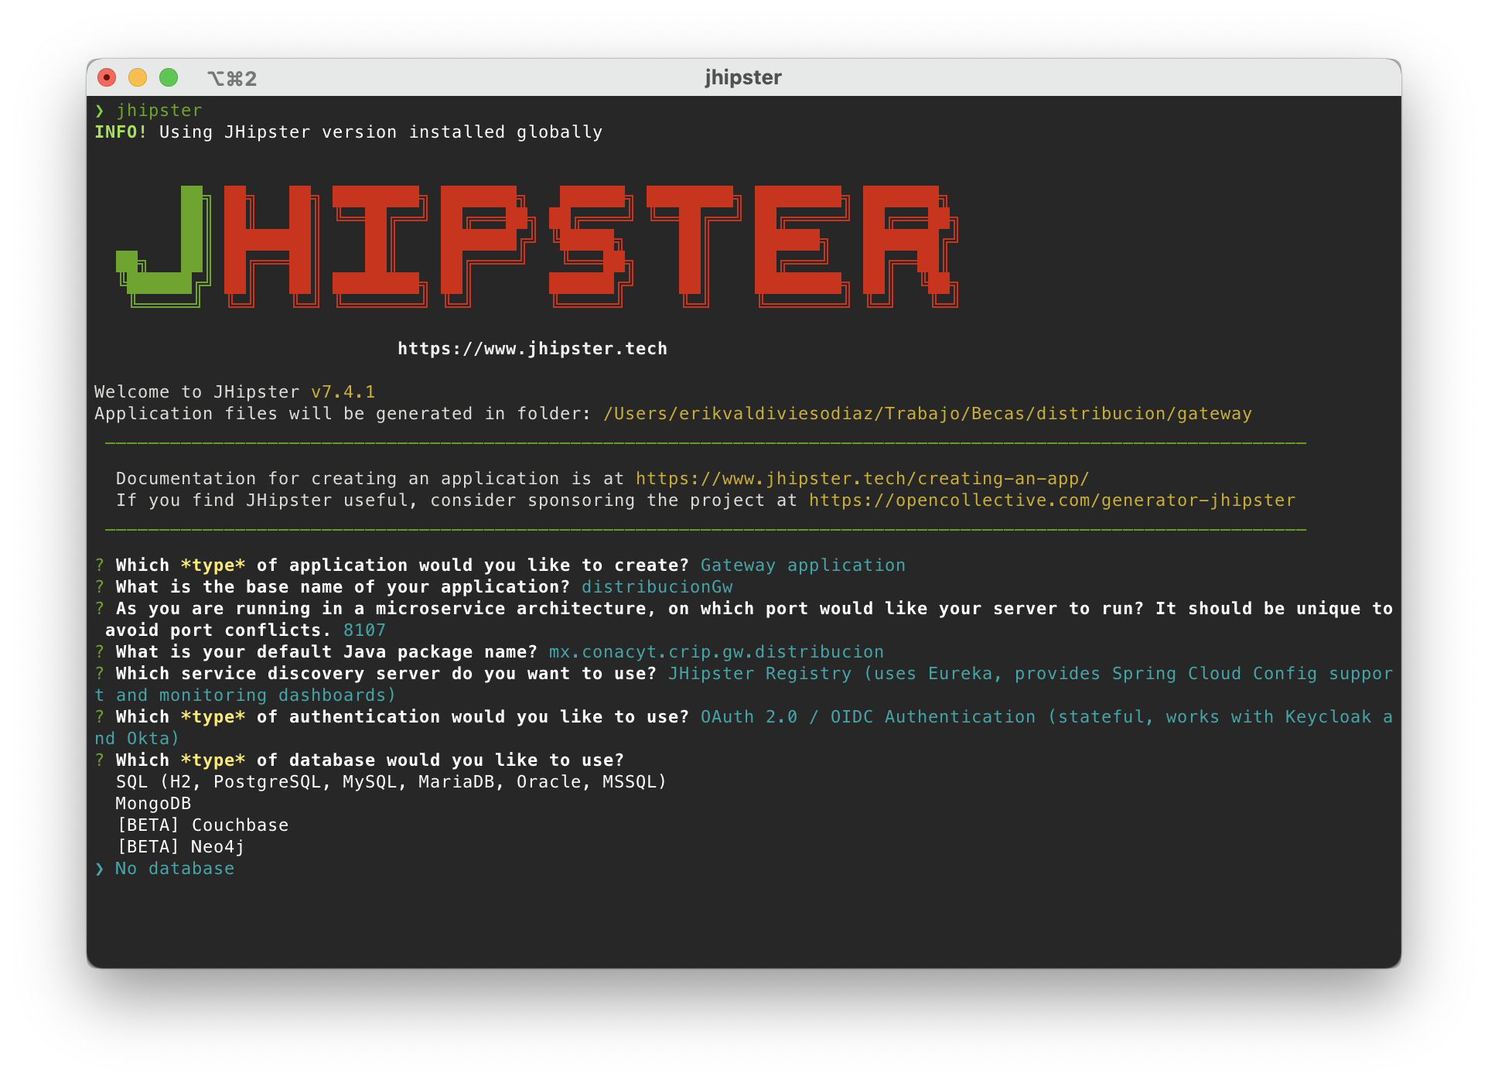The image size is (1488, 1083).
Task: Click the 'What is your default Java package name?' question
Action: [x=326, y=652]
